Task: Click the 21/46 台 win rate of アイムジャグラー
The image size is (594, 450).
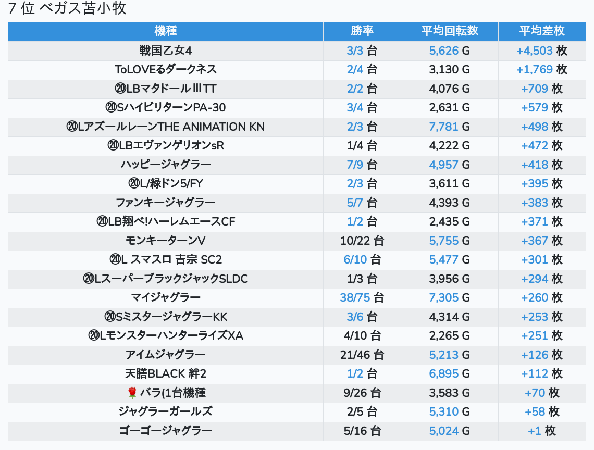Action: 362,355
